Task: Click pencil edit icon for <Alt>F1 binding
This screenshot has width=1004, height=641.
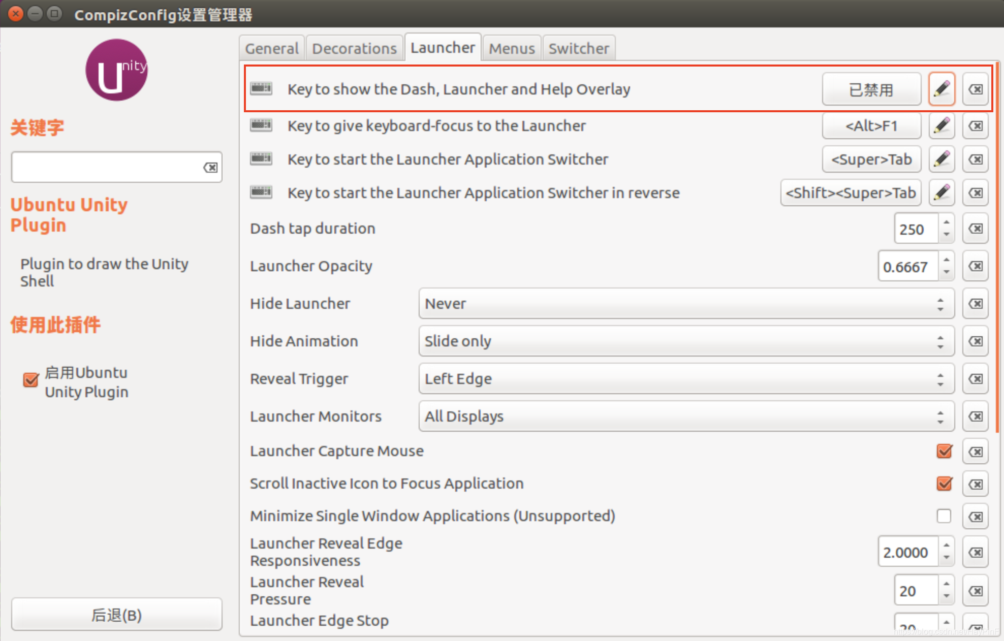Action: click(942, 126)
